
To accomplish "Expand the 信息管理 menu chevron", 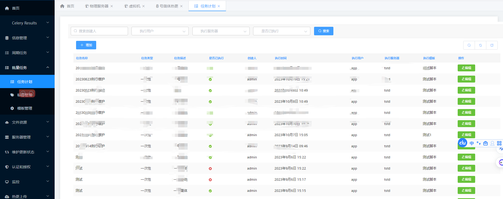I will coord(48,38).
